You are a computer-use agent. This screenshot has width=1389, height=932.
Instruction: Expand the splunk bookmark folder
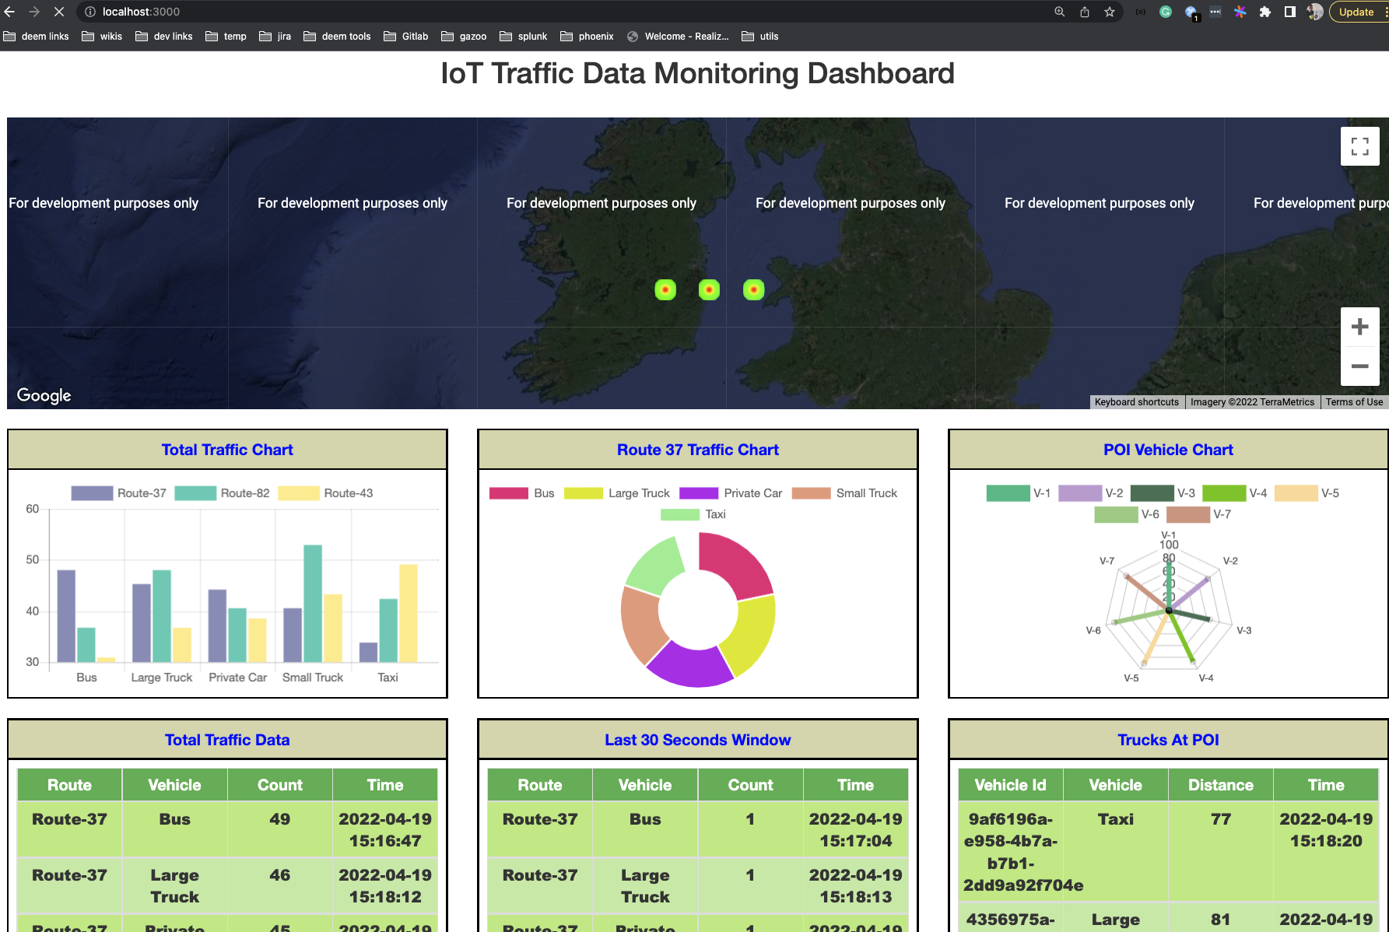tap(524, 37)
